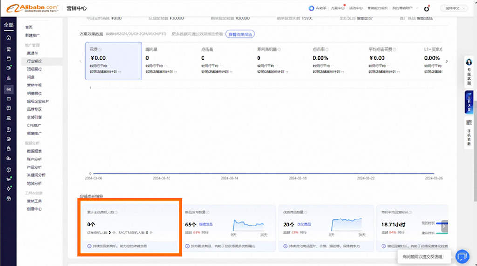Click the 全部 label atop the dark rail
This screenshot has width=477, height=266.
tap(8, 25)
